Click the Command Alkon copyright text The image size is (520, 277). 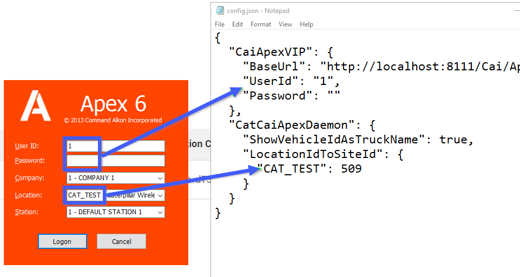click(x=113, y=120)
